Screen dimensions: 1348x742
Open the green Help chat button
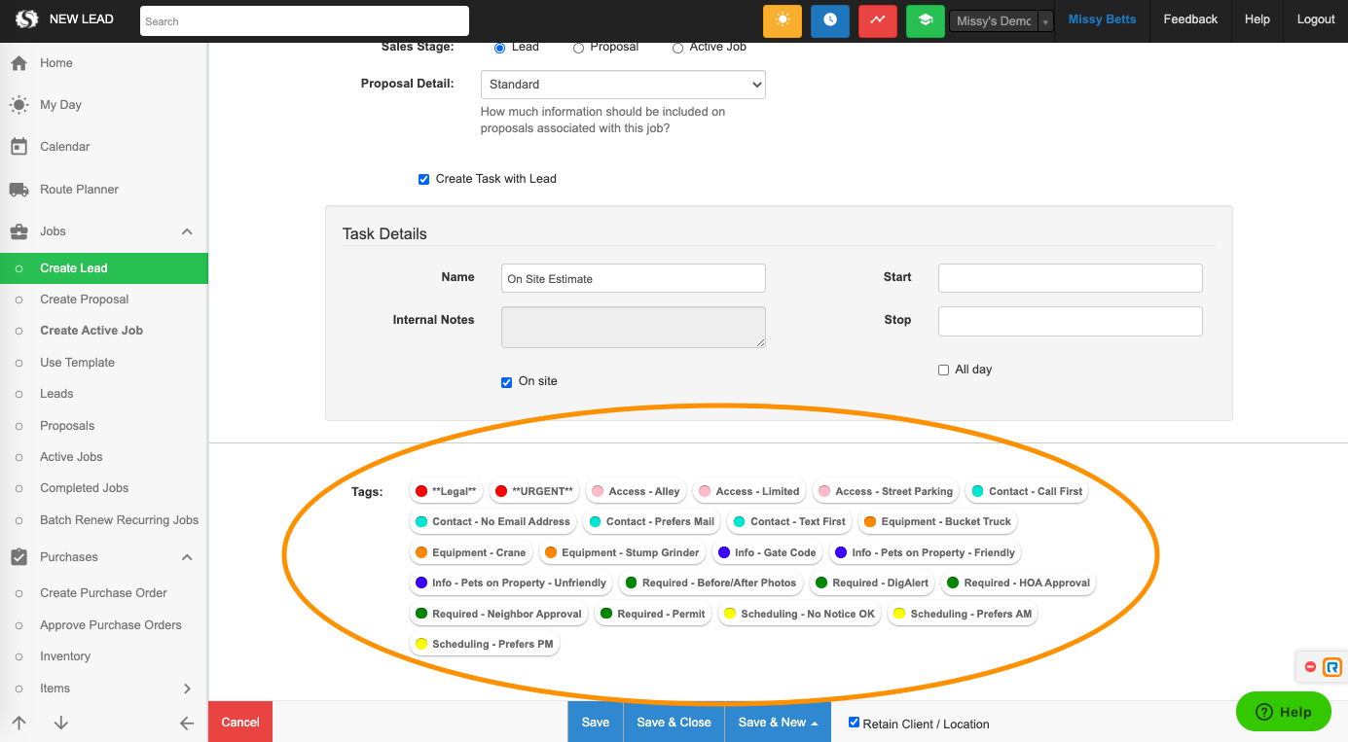tap(1284, 712)
